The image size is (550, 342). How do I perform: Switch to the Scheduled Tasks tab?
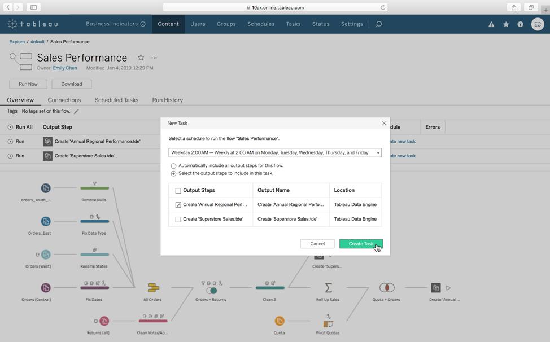[116, 100]
